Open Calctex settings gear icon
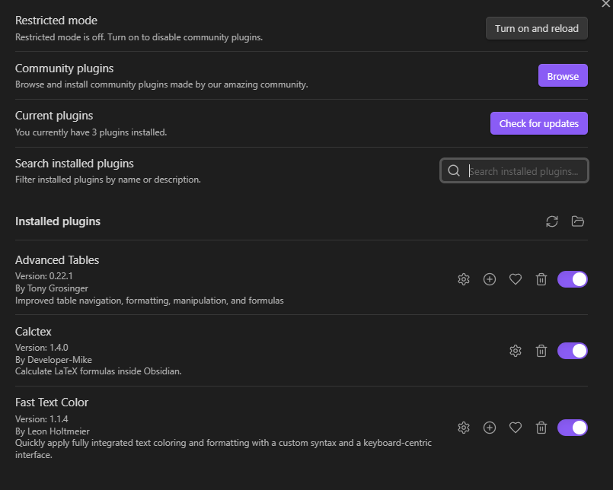The image size is (613, 490). coord(516,351)
